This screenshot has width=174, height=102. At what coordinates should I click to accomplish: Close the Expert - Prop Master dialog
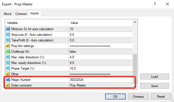tap(168, 4)
